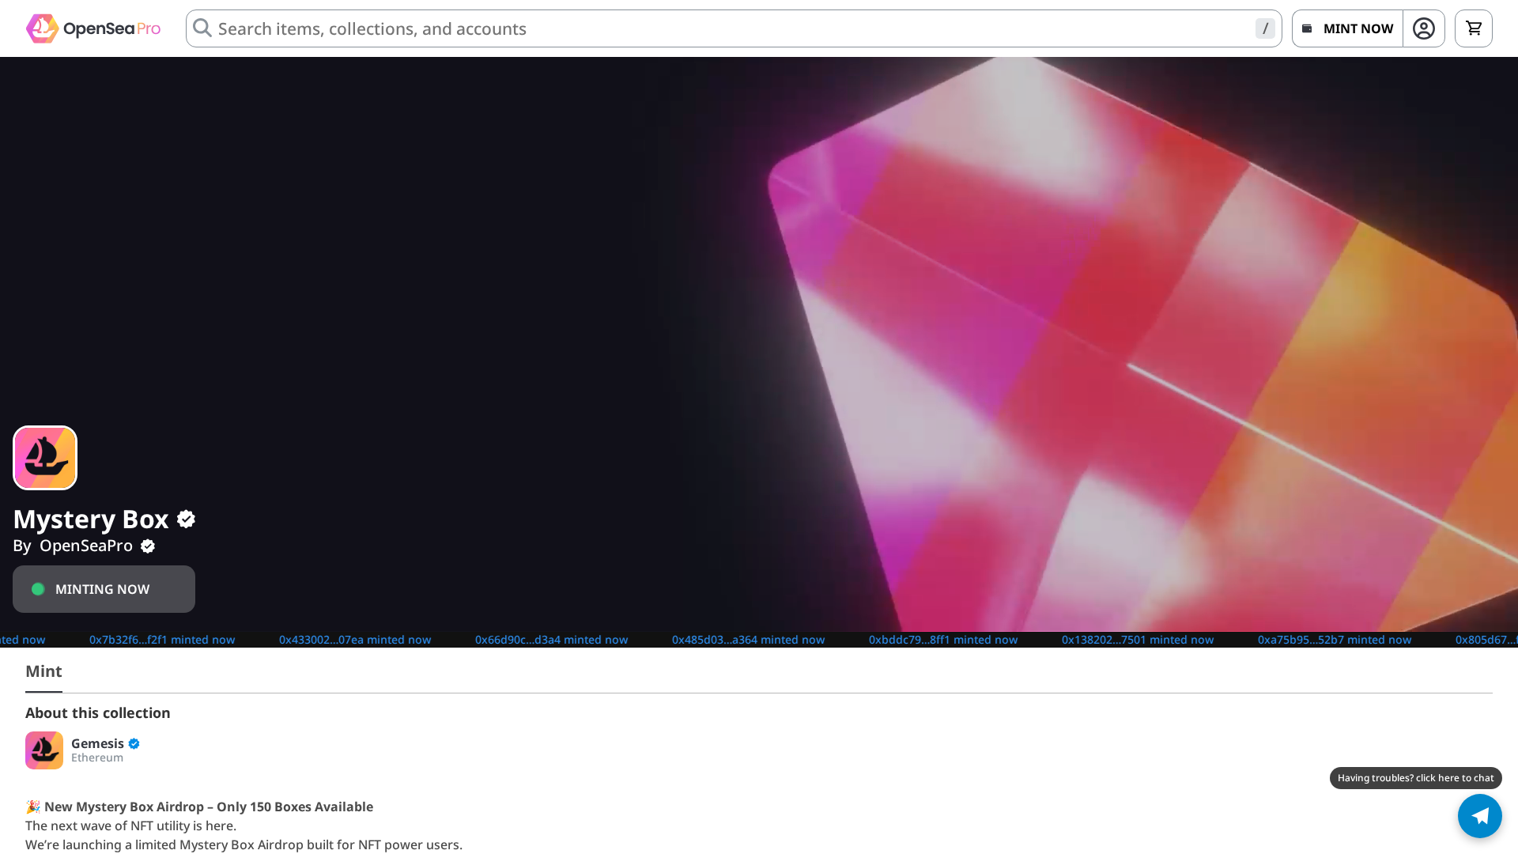Open the account profile icon
1518x854 pixels.
point(1424,28)
